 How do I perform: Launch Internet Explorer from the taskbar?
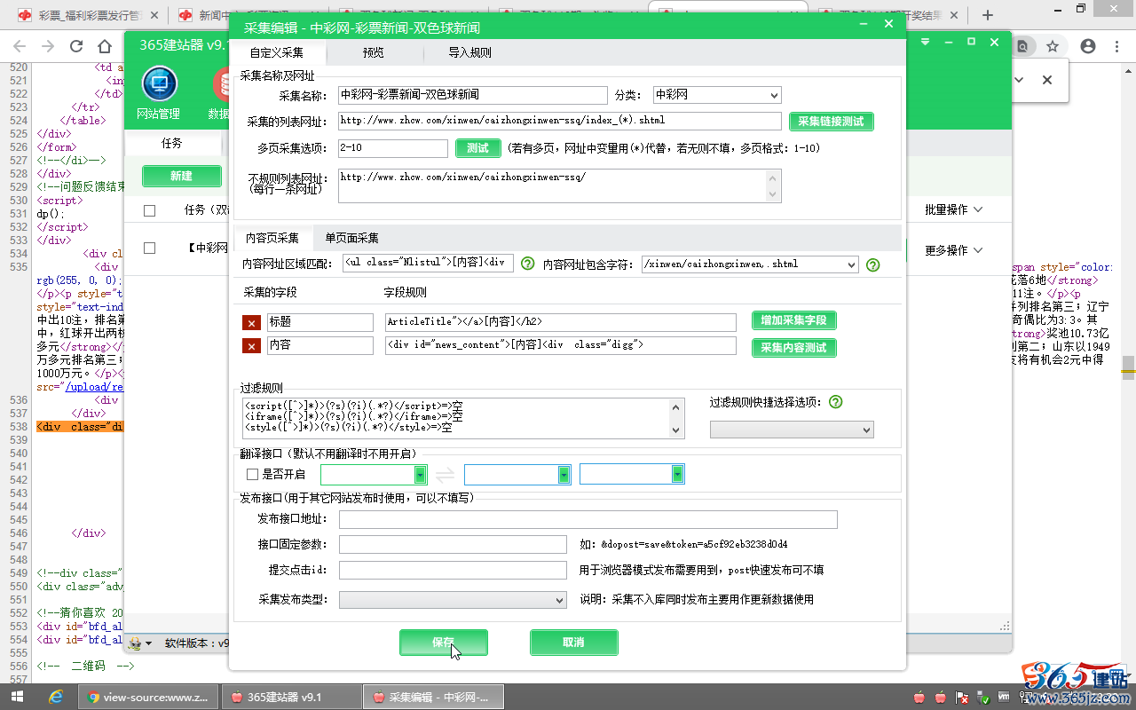tap(55, 697)
